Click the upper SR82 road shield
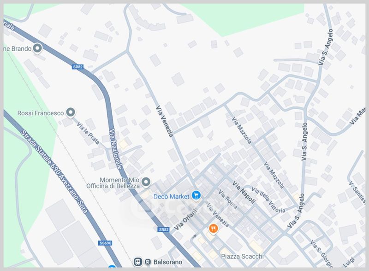 77,67
